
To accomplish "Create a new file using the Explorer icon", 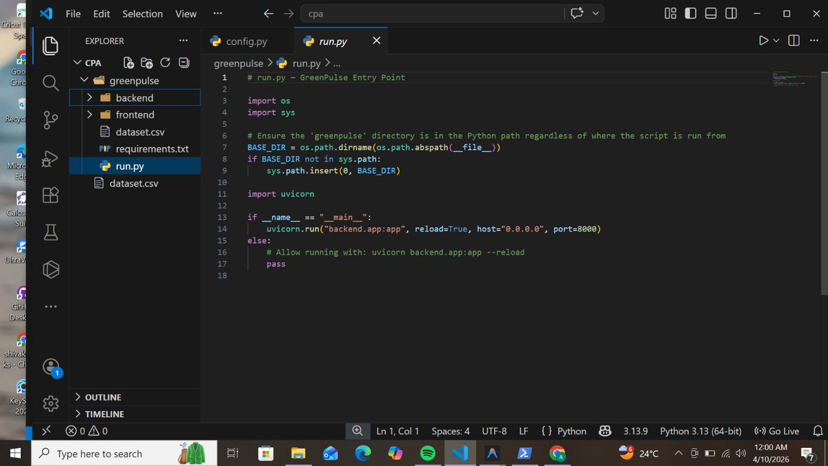I will pos(127,62).
